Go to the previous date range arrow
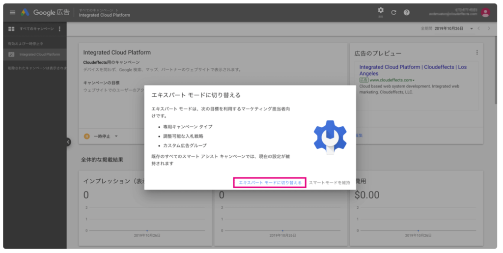 pyautogui.click(x=478, y=28)
